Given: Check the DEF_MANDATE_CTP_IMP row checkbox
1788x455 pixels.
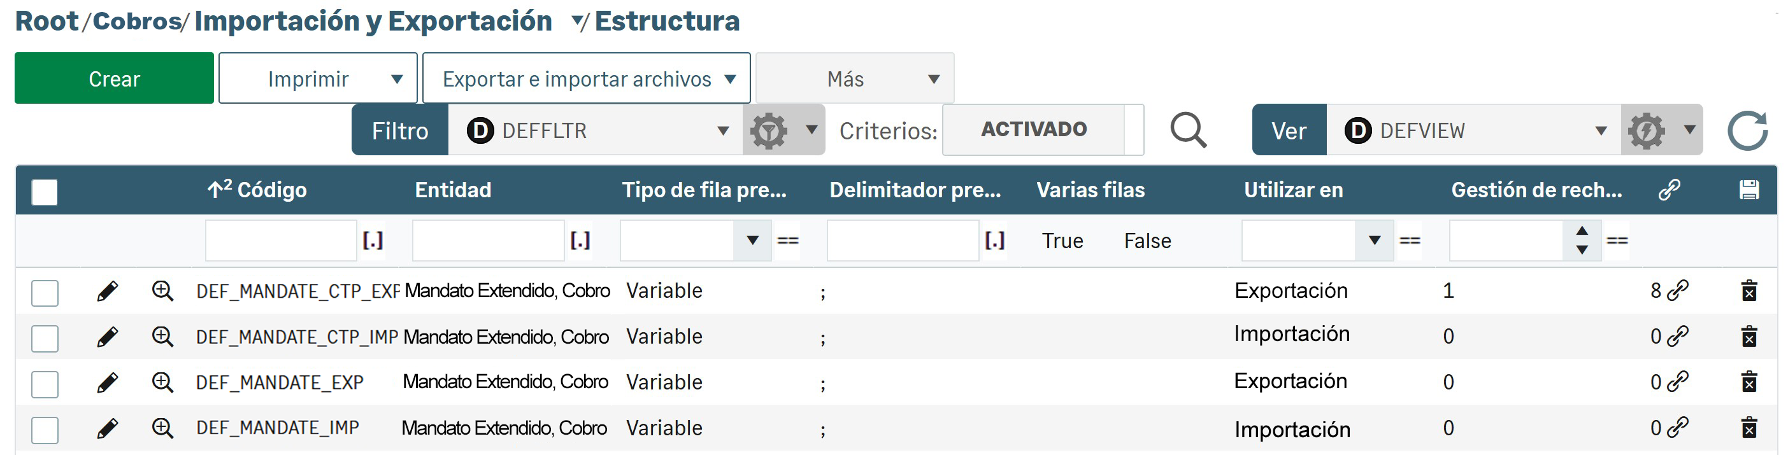Looking at the screenshot, I should pyautogui.click(x=45, y=339).
